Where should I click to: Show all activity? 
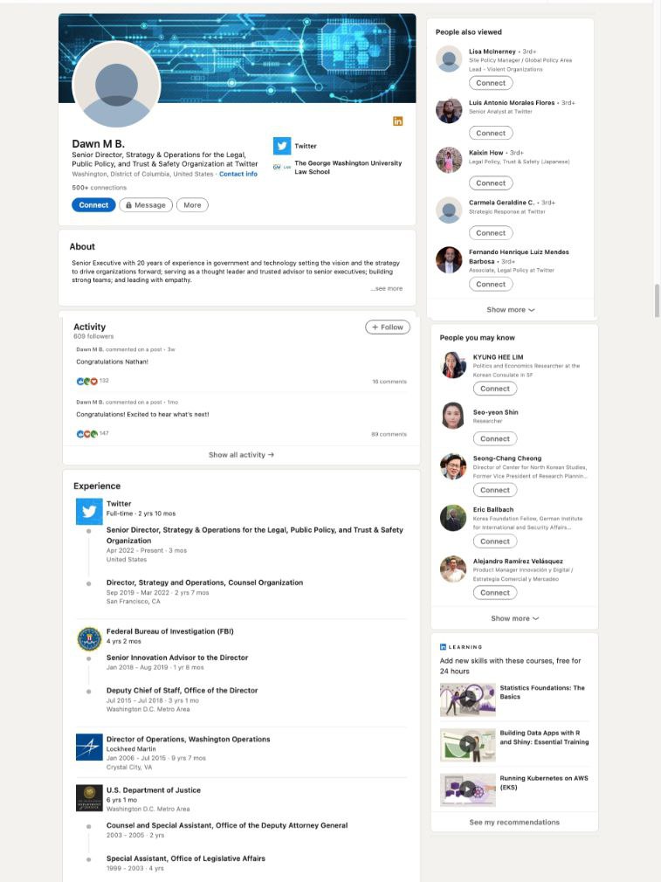point(241,454)
